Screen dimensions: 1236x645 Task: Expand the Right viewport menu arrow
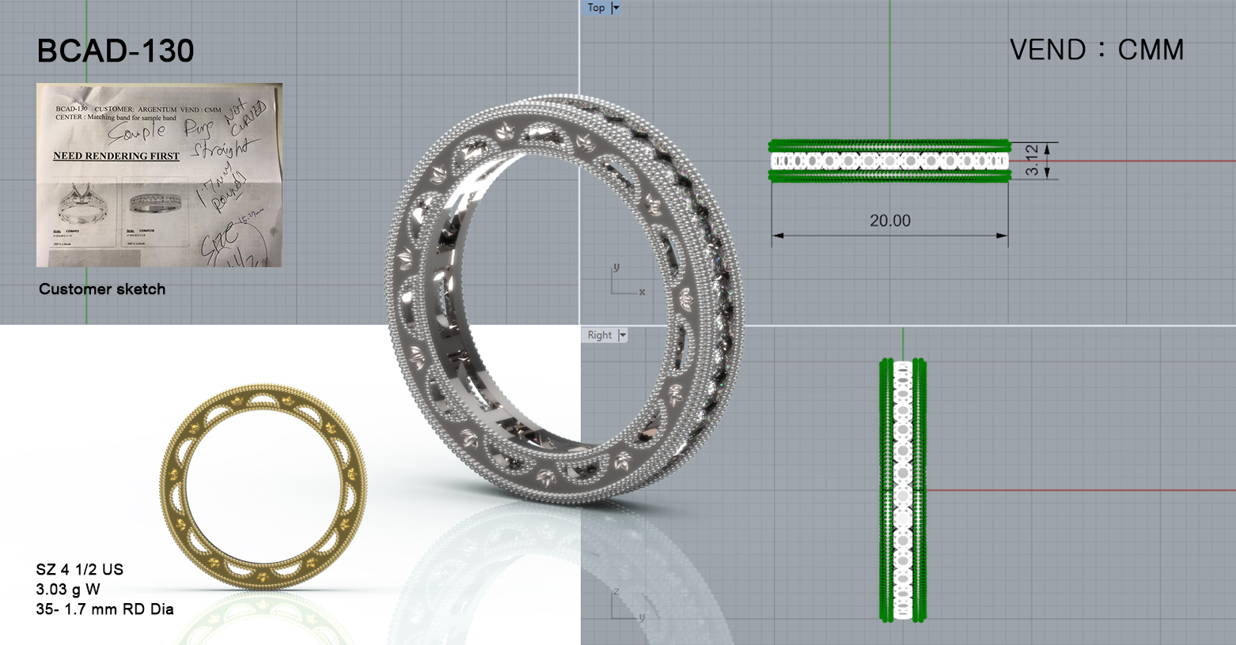click(x=623, y=335)
